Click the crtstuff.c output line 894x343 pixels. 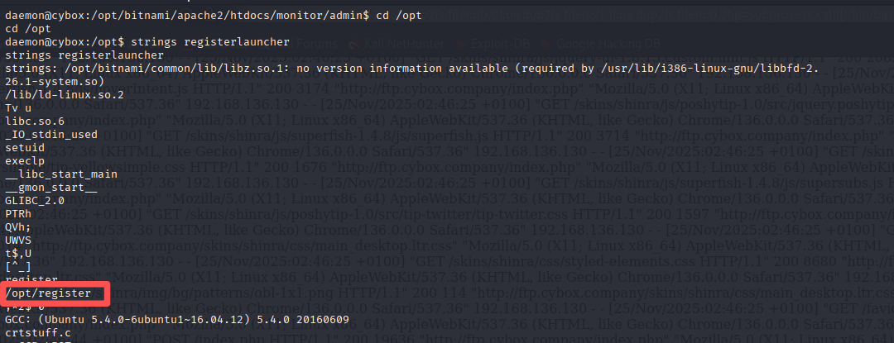[36, 334]
